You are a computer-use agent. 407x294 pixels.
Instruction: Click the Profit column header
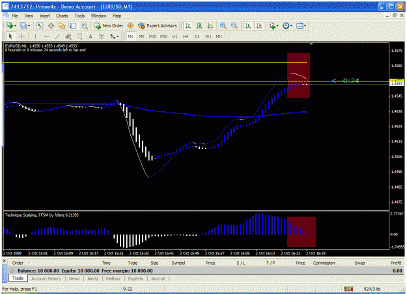[x=396, y=263]
